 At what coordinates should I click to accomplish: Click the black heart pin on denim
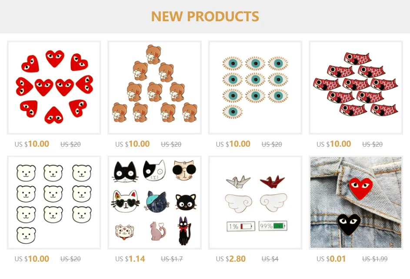pos(349,224)
